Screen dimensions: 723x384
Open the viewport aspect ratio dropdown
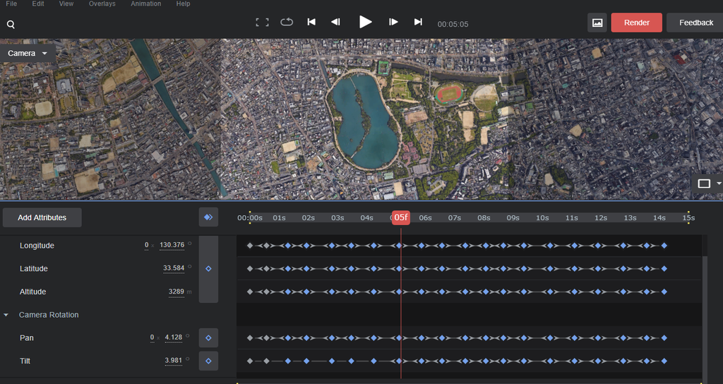(707, 184)
